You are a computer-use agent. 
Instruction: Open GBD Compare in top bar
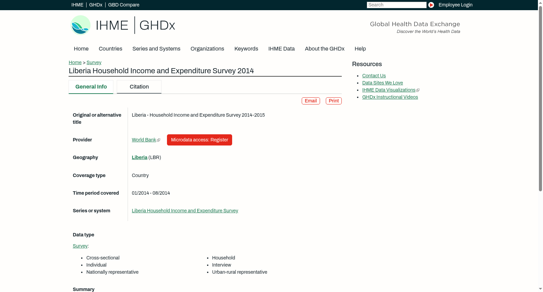[124, 5]
